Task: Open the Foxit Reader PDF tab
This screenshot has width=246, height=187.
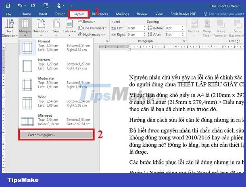Action: tap(183, 14)
